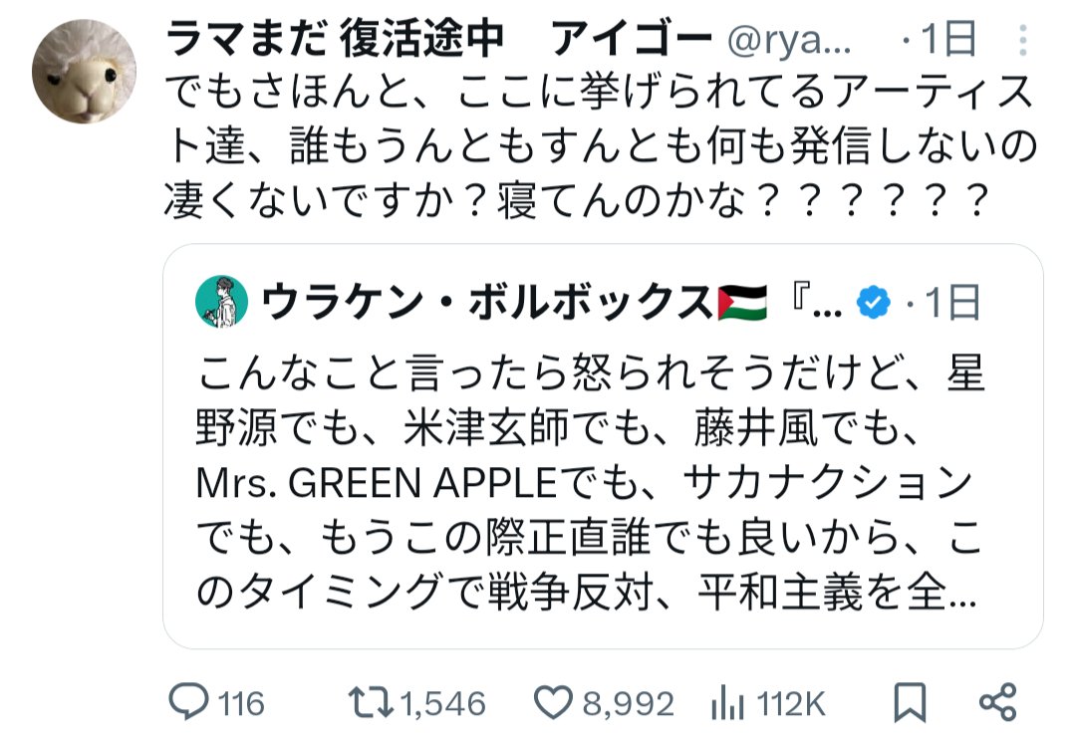Open view analytics bar chart icon

724,704
